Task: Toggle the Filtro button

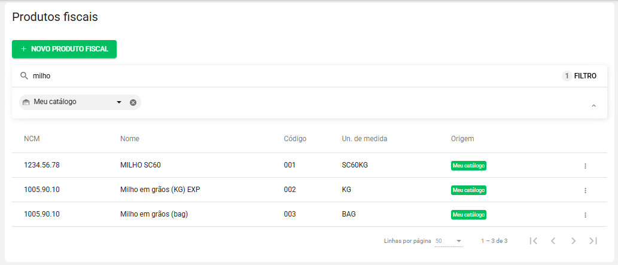Action: click(x=579, y=76)
